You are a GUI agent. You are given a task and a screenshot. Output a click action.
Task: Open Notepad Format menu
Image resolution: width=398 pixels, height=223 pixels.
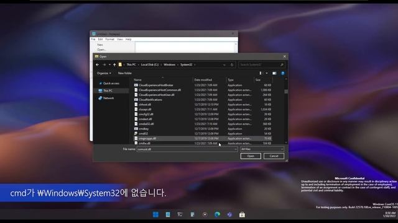click(110, 39)
